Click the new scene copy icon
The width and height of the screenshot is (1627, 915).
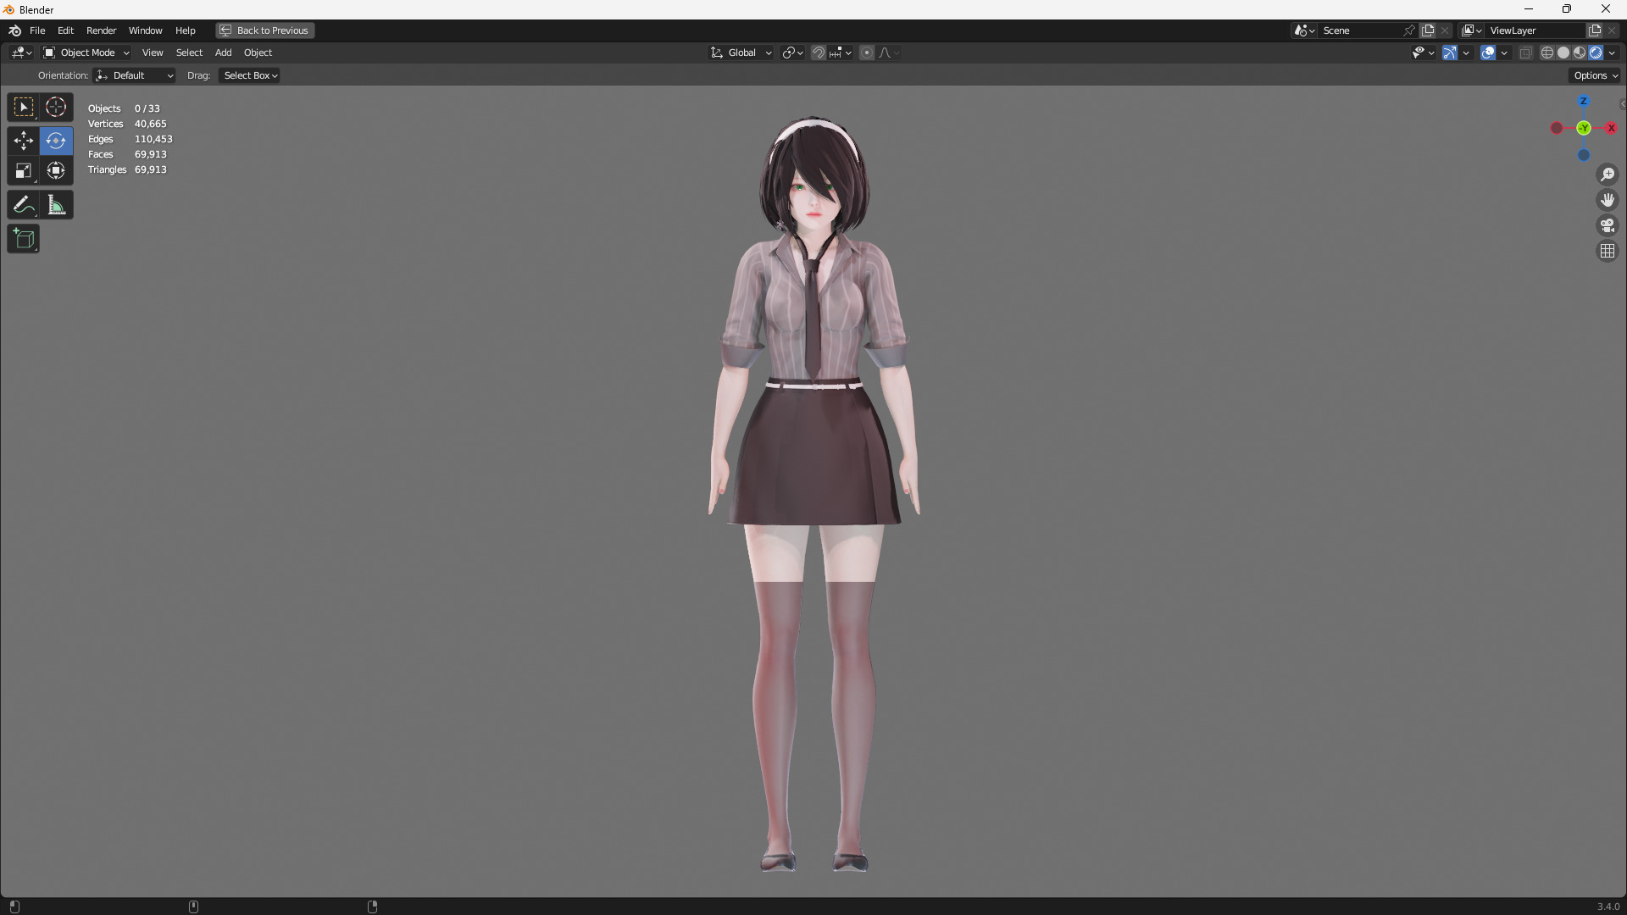point(1428,30)
